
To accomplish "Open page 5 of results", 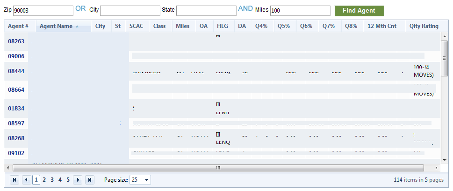I will [x=68, y=180].
